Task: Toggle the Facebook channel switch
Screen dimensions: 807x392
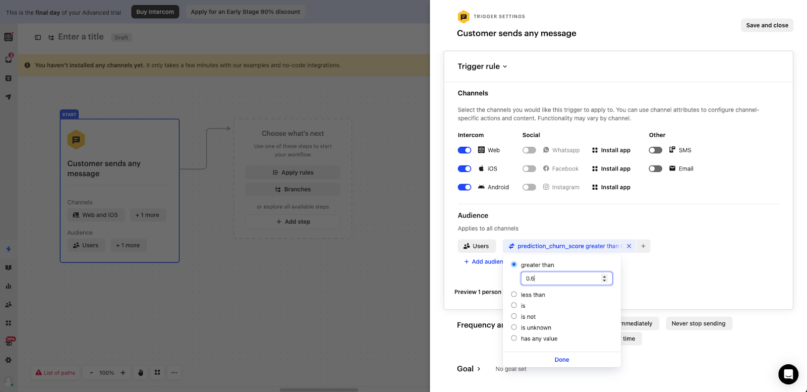Action: [529, 169]
